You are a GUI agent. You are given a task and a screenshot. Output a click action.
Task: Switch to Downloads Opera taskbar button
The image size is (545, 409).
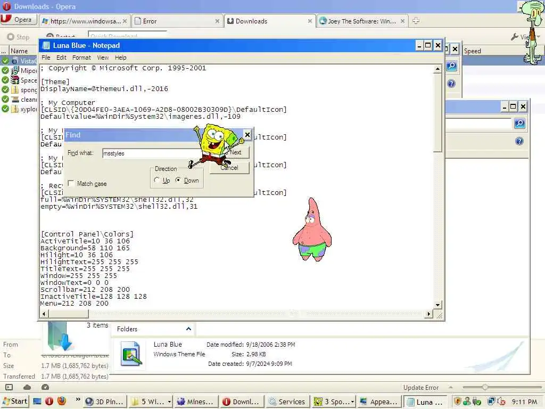coord(242,402)
